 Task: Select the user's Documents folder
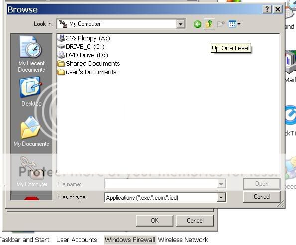click(87, 72)
